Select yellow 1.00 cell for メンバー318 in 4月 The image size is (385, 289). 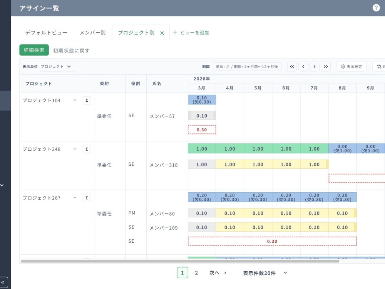click(230, 165)
